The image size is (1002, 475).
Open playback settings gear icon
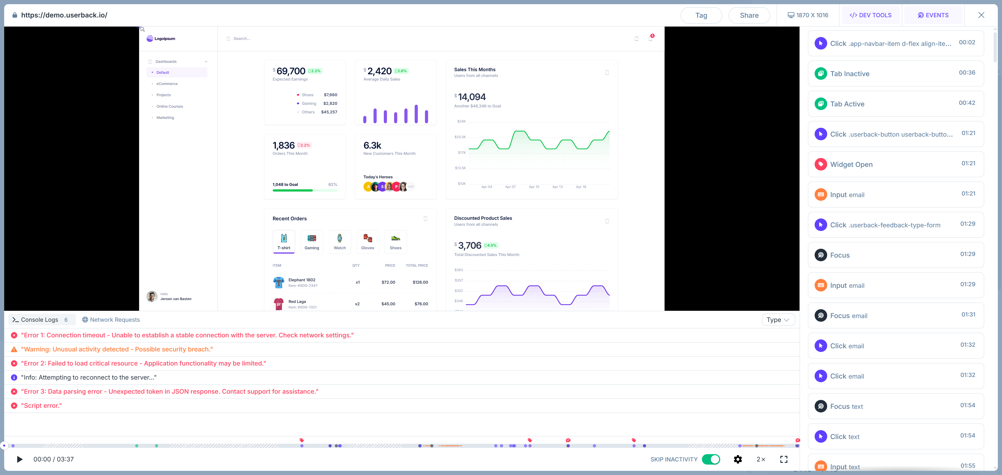[x=737, y=459]
